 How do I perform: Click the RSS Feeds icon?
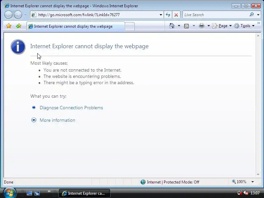186,26
